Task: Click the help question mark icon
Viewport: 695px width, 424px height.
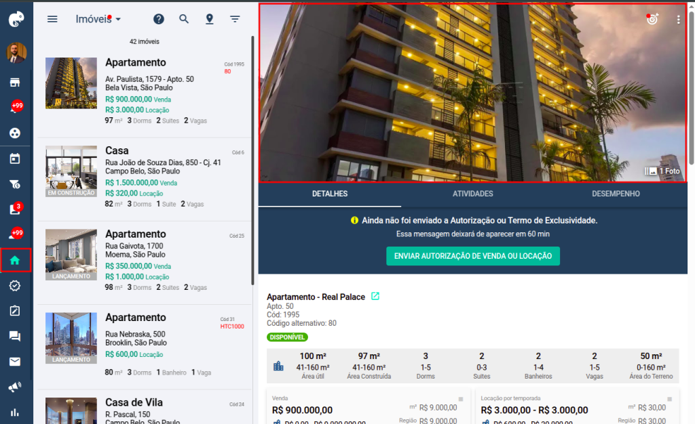Action: (x=159, y=19)
